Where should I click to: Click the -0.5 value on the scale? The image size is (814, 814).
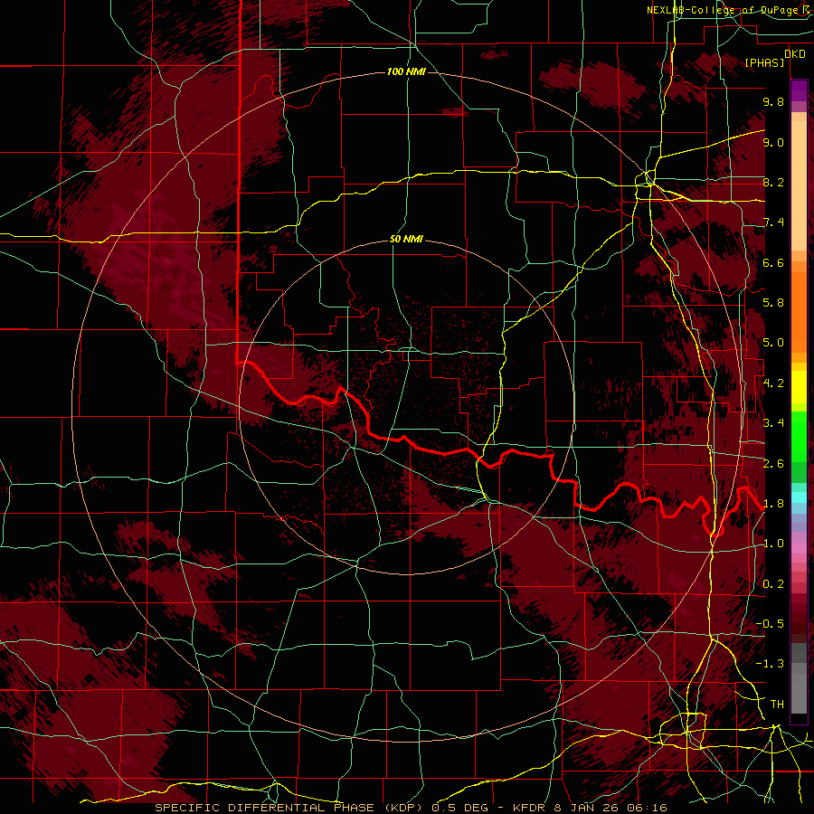(x=770, y=624)
